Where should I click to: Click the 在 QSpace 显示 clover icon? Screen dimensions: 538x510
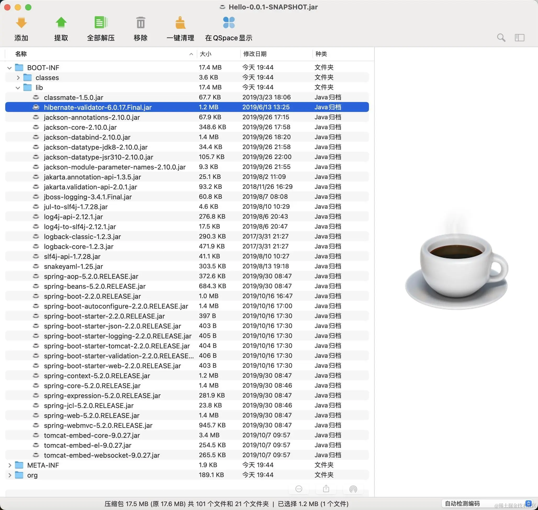point(229,23)
